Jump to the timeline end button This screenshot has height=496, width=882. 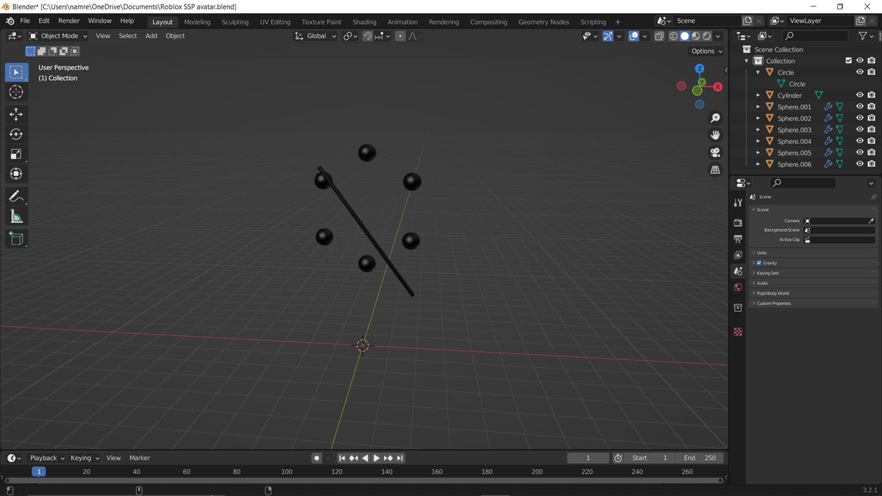click(x=400, y=458)
